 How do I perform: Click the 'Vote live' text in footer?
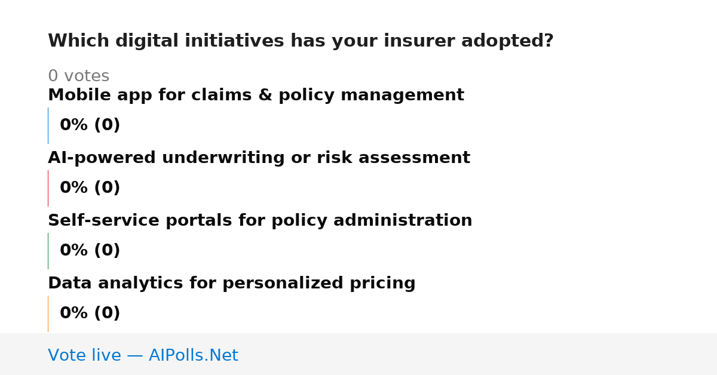click(x=84, y=356)
